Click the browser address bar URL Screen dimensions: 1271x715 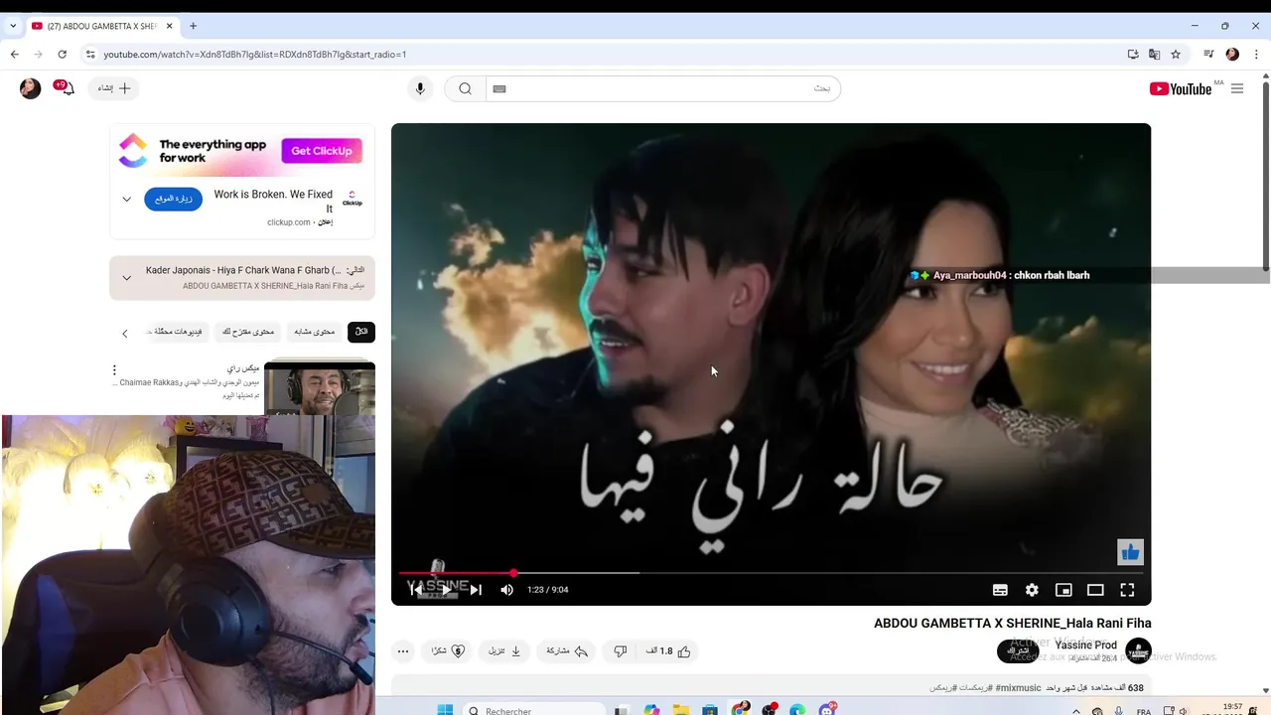(x=255, y=55)
